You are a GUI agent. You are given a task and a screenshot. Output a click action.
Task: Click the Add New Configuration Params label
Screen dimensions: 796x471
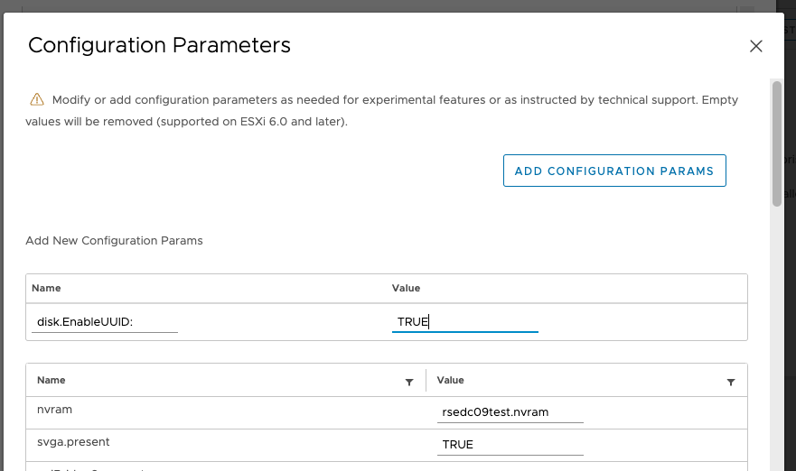pos(114,241)
